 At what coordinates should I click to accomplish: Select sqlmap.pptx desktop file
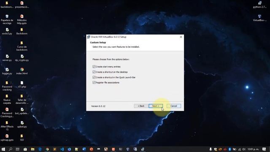point(7,138)
